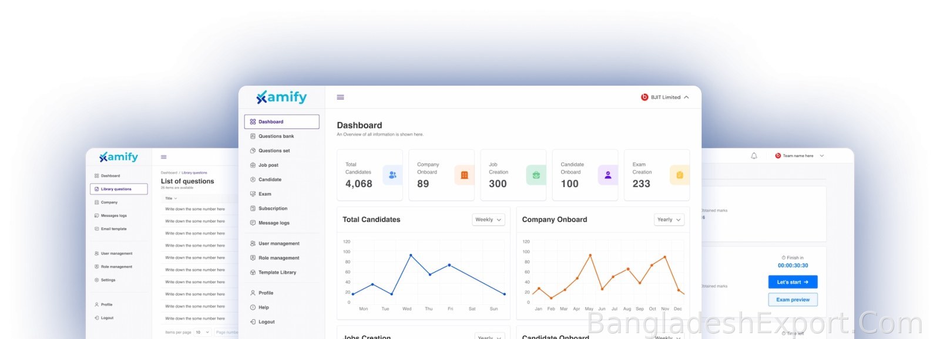Click Dashboard breadcrumb link in left window
Screen dimensions: 940x339
(169, 173)
